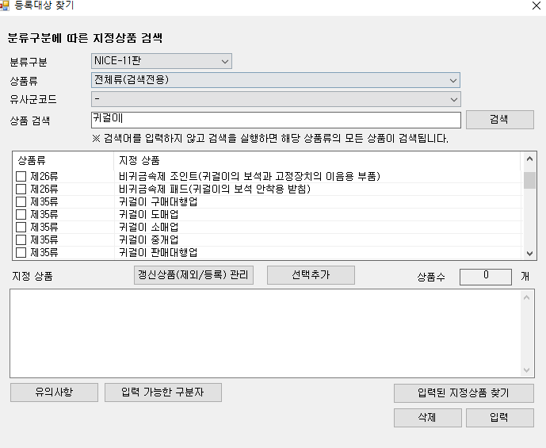
Task: Click the app icon in the title bar
Action: pos(4,6)
